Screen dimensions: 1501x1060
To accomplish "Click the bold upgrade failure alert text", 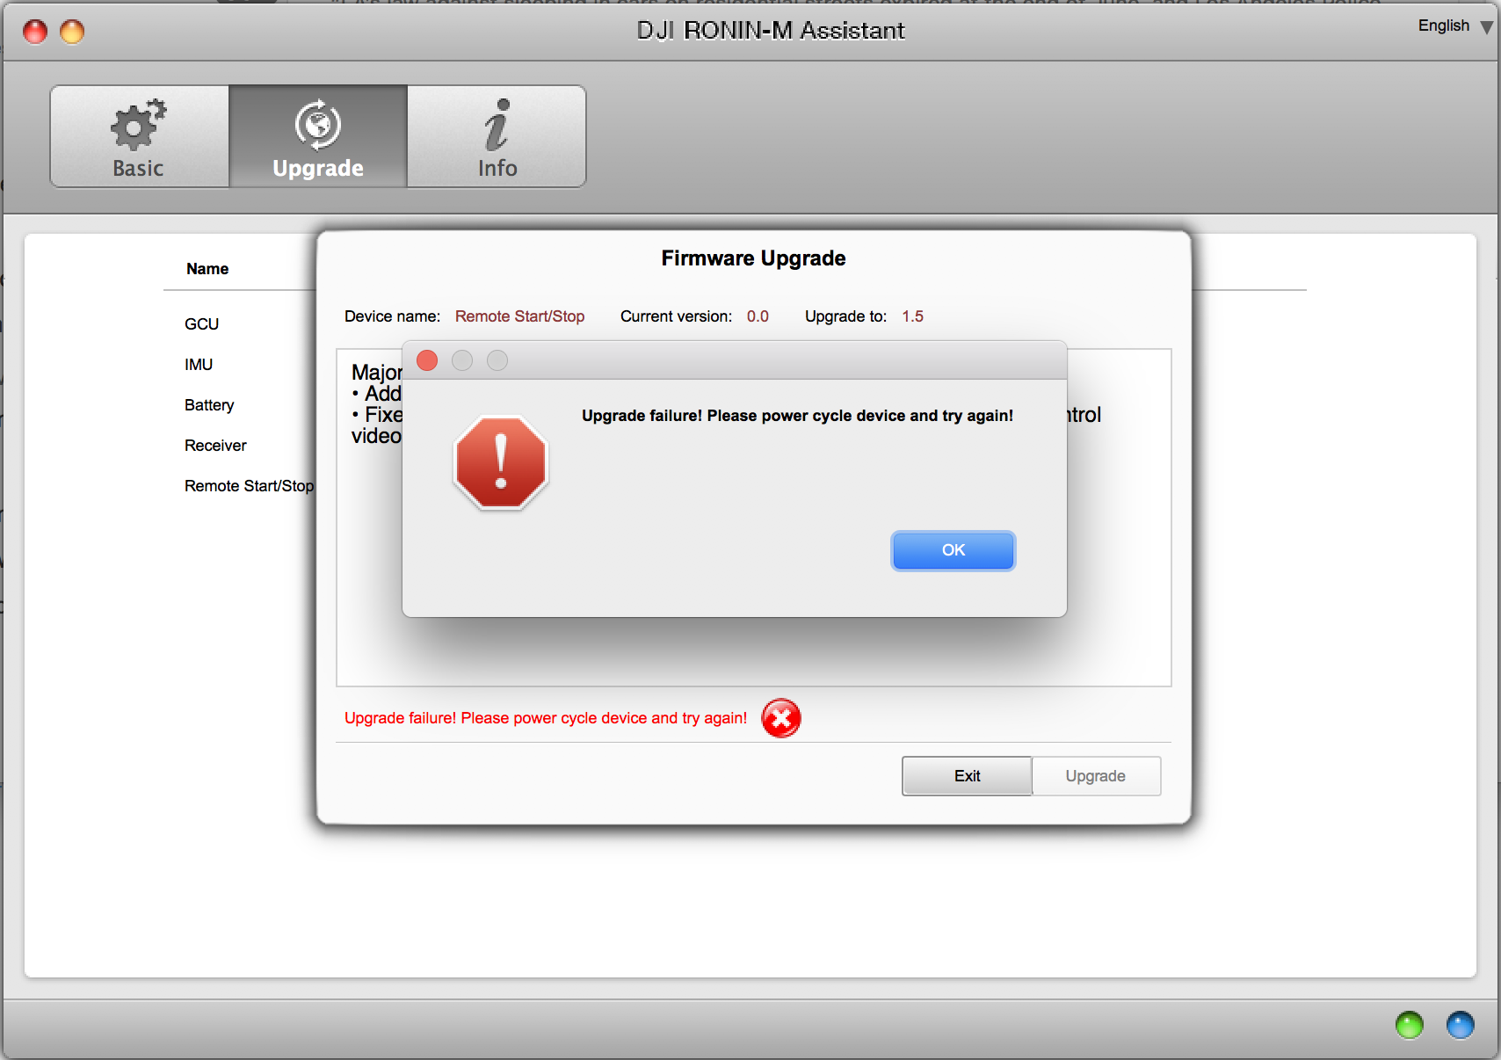I will click(797, 416).
